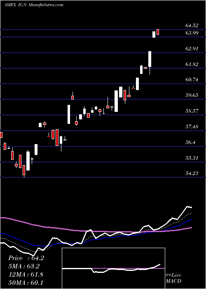
Task: Click the MACD inset chart panel
Action: [113, 268]
